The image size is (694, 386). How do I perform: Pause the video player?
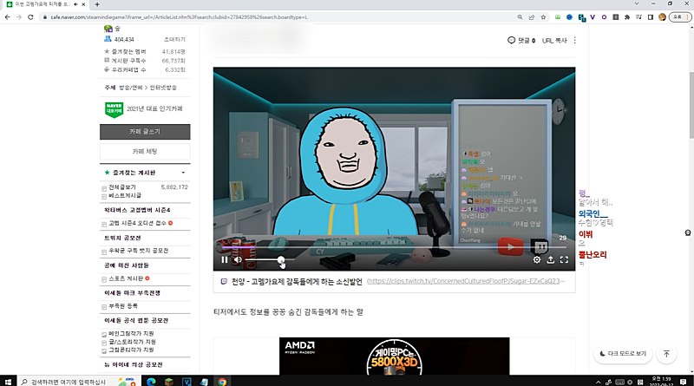(x=225, y=260)
